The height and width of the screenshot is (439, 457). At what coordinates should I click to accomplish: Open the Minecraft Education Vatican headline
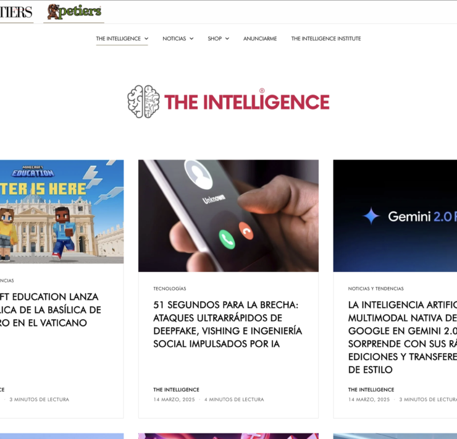(x=51, y=310)
